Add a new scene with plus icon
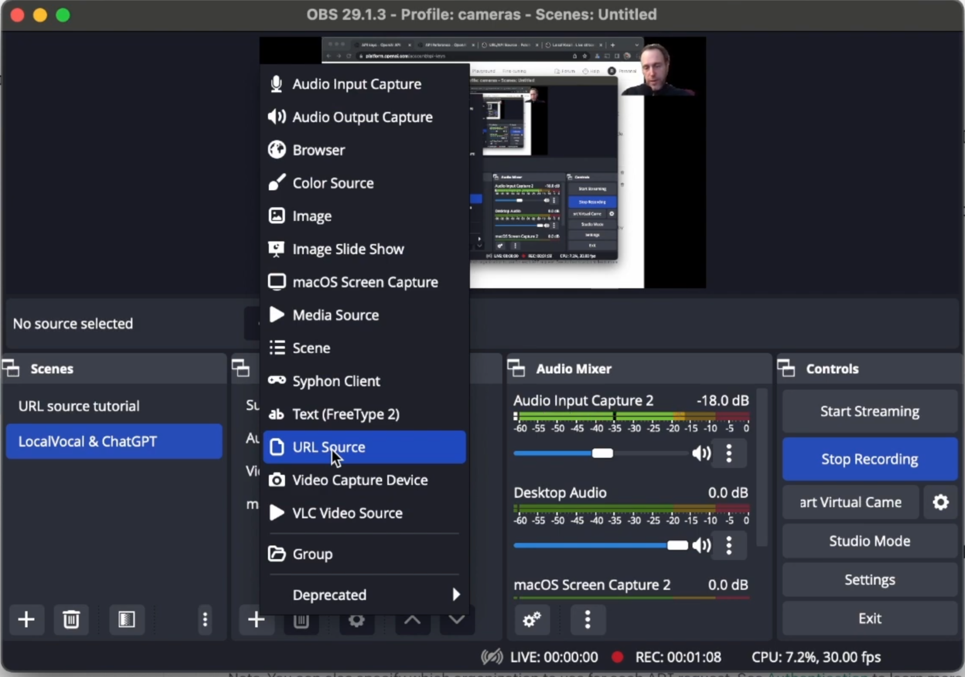 26,619
